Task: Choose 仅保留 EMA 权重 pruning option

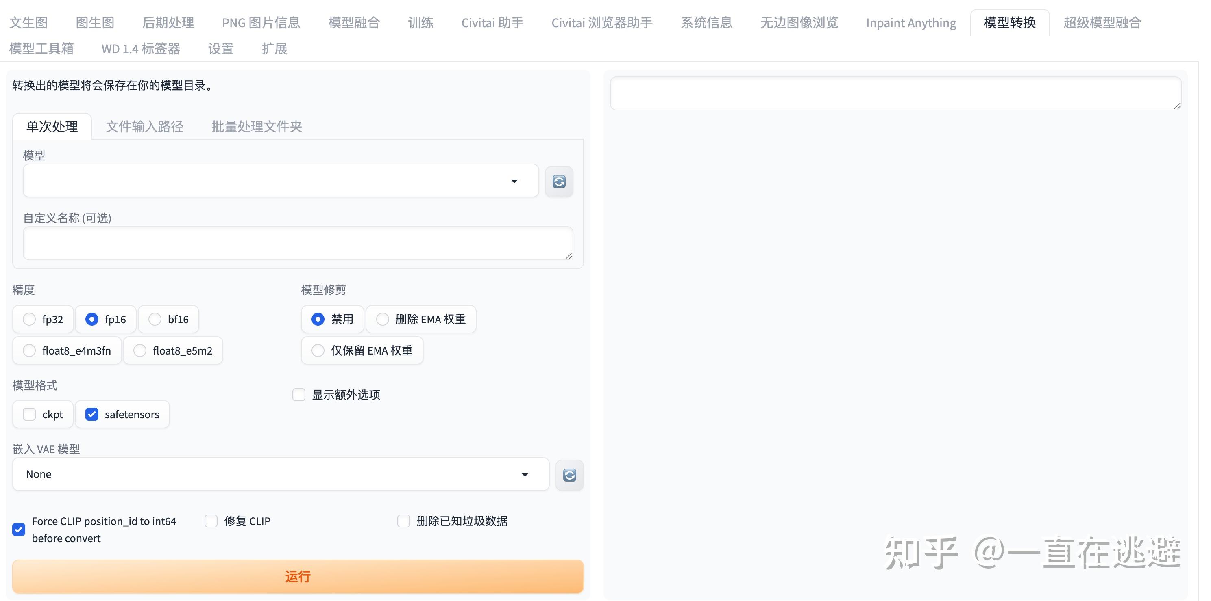Action: [318, 350]
